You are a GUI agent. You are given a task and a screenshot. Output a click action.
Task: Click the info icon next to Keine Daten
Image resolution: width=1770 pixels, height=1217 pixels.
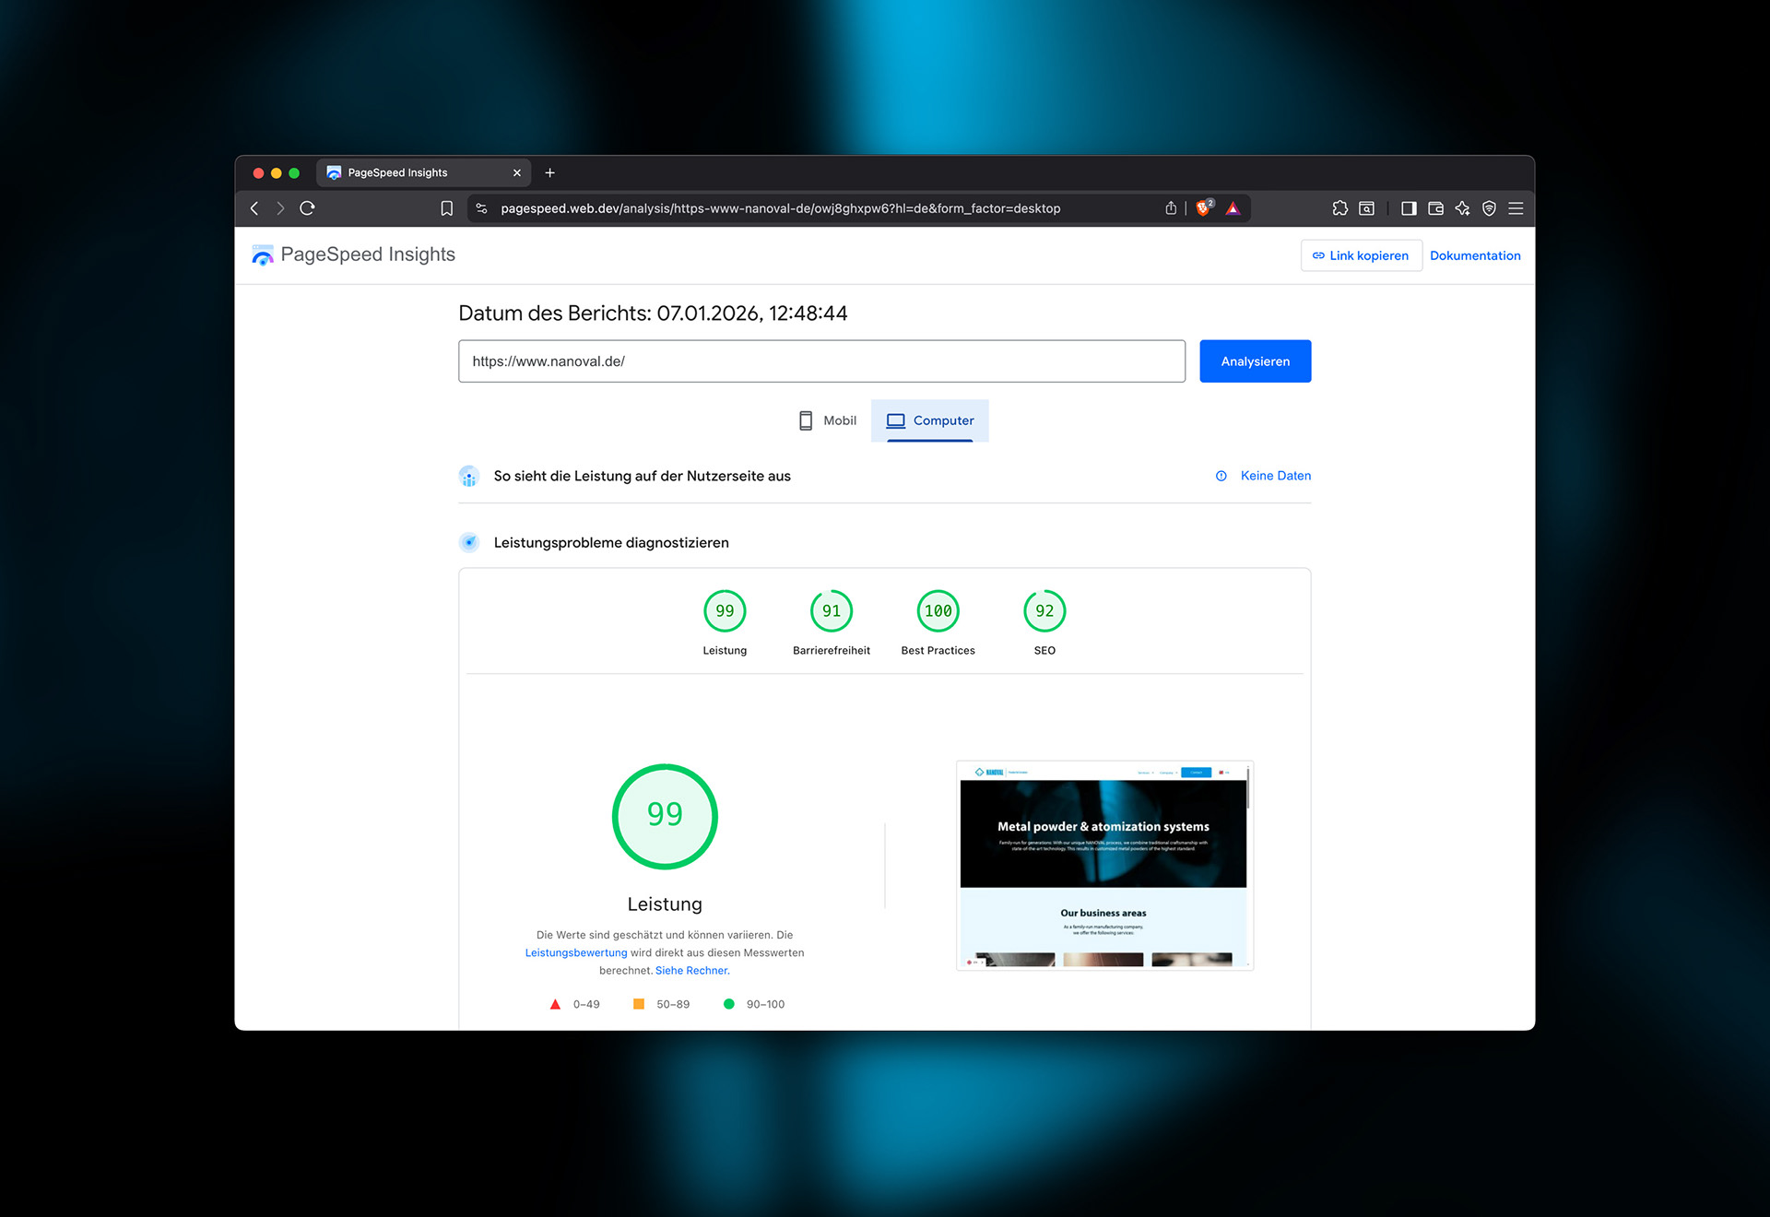click(x=1221, y=476)
